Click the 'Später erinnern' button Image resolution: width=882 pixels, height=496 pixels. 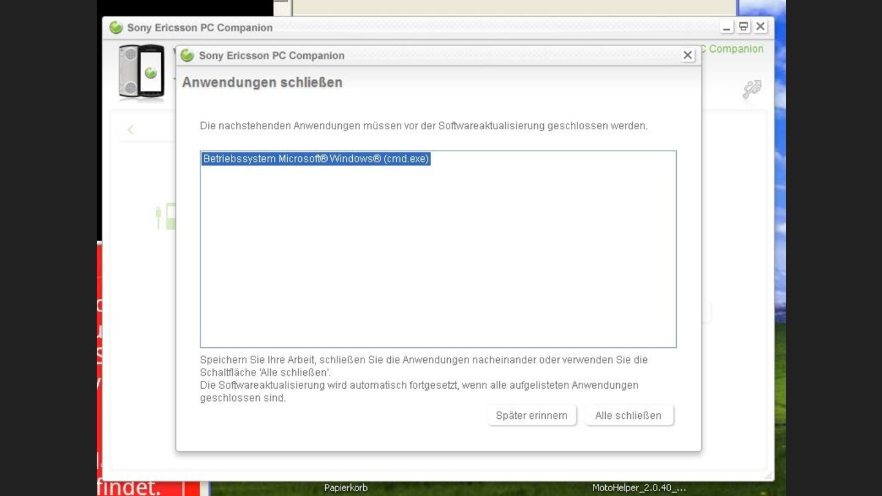pyautogui.click(x=532, y=415)
